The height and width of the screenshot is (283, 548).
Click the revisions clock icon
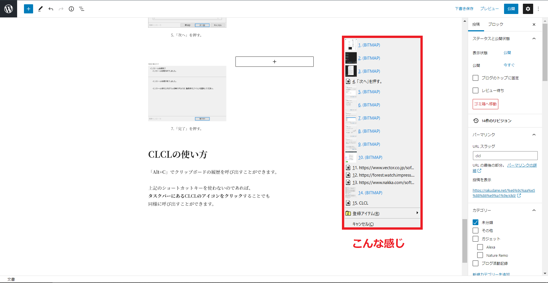click(x=476, y=121)
